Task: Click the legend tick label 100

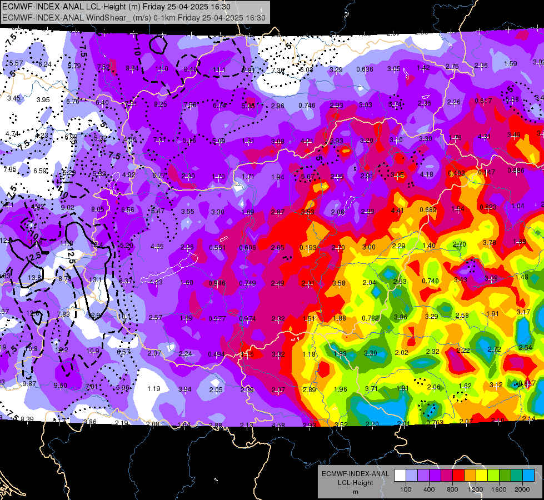Action: (x=406, y=489)
